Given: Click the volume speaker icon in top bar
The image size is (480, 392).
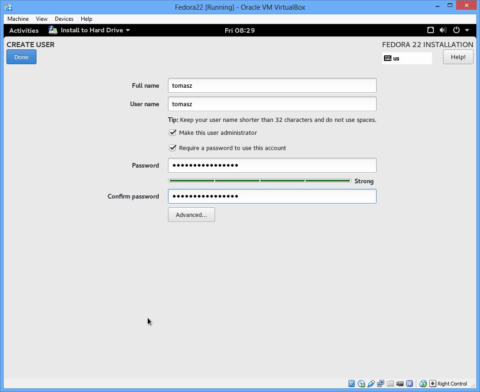Looking at the screenshot, I should 443,30.
